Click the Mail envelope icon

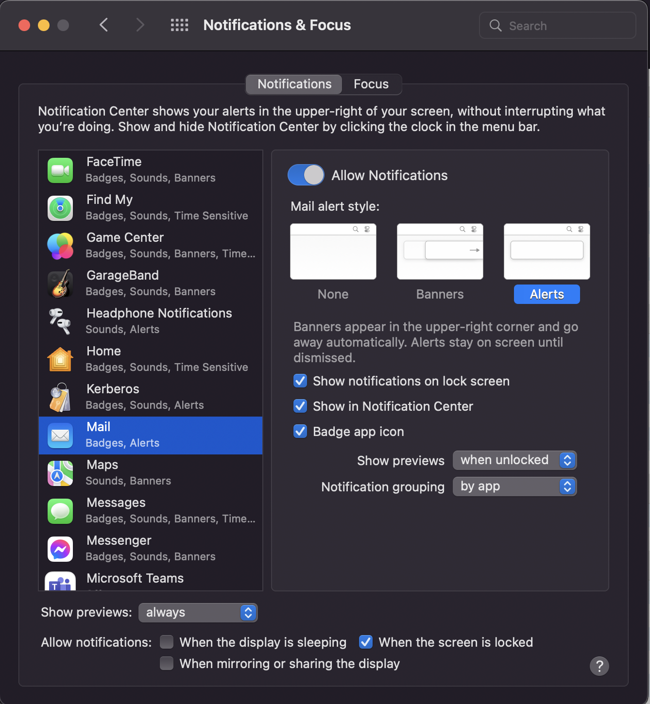(60, 436)
